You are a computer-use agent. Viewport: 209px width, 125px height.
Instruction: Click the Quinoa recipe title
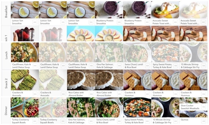pos(185,120)
